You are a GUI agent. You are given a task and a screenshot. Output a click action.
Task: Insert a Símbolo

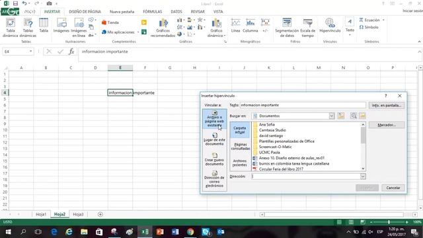pos(369,27)
